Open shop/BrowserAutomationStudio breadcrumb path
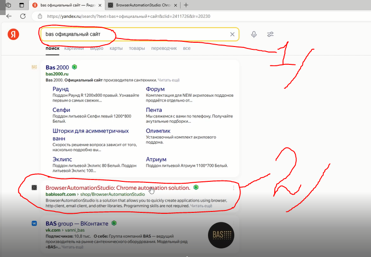 click(x=112, y=195)
